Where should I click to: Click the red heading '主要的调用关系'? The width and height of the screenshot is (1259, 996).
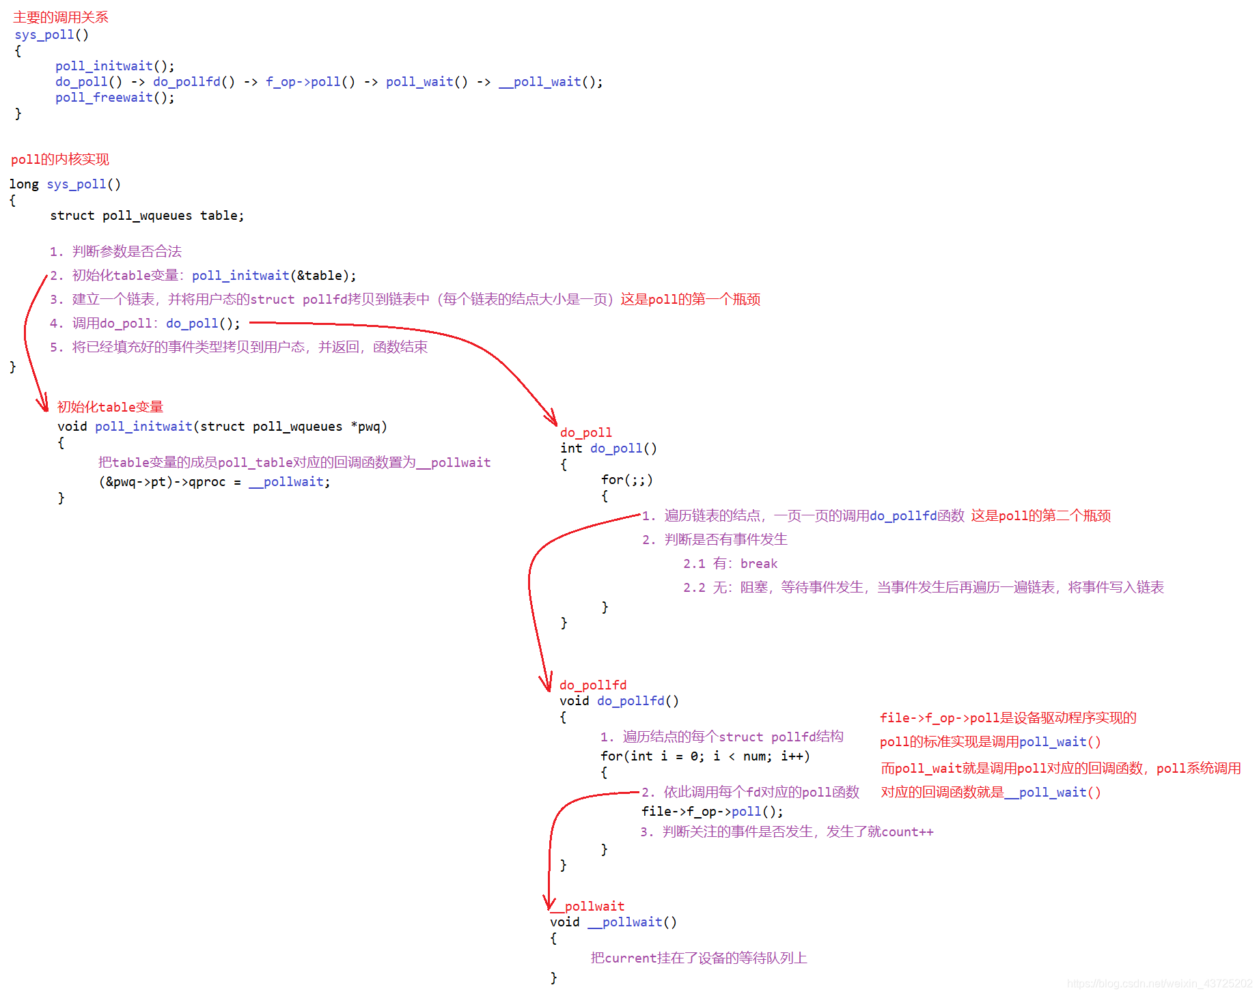[x=61, y=17]
